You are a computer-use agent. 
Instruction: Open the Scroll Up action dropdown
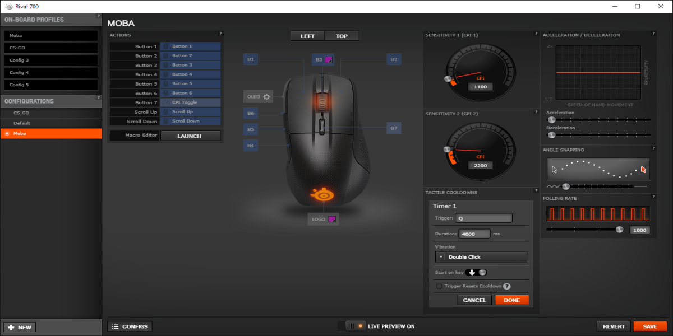tap(191, 112)
